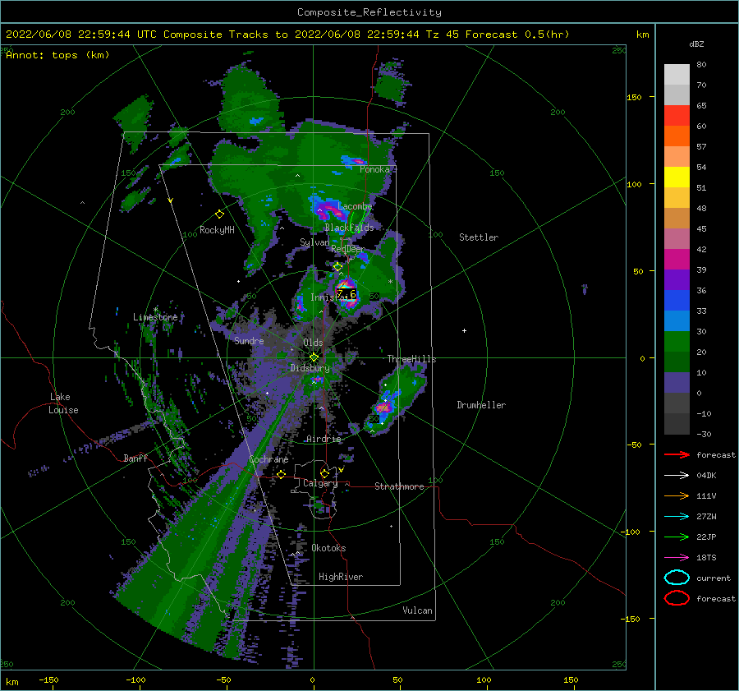The image size is (739, 691).
Task: Click the Composite_Reflectivity title
Action: (x=369, y=12)
